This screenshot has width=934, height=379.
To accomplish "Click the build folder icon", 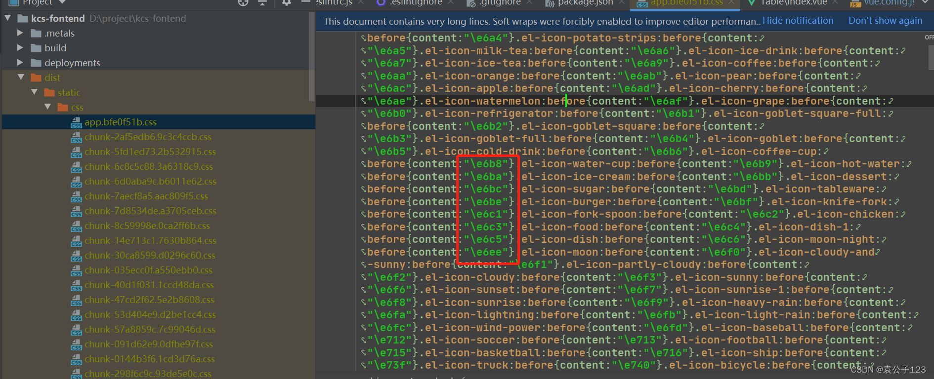I will (36, 48).
